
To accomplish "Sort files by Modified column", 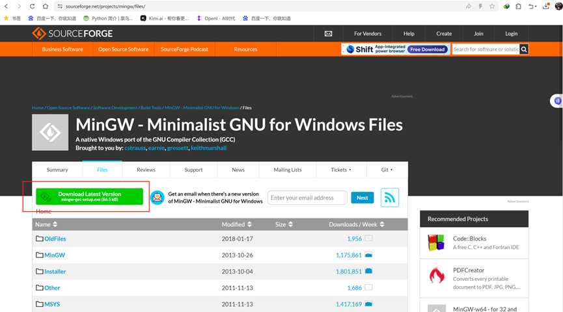I will click(237, 224).
